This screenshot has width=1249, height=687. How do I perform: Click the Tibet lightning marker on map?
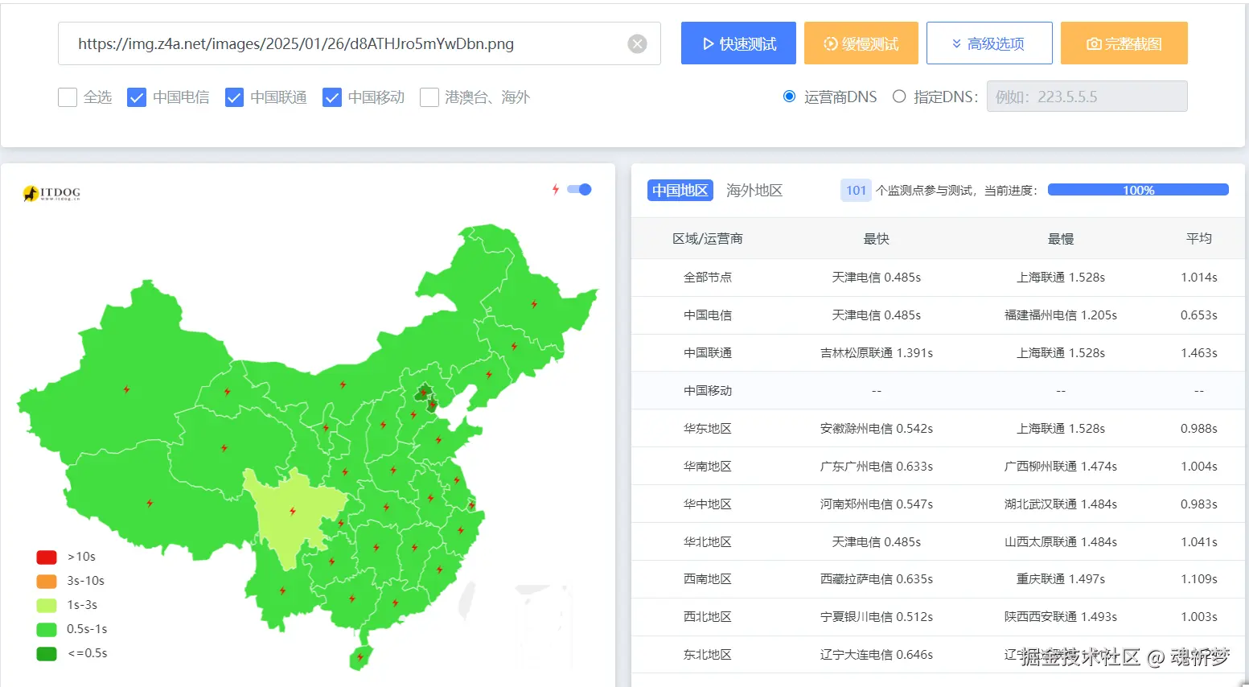(150, 503)
